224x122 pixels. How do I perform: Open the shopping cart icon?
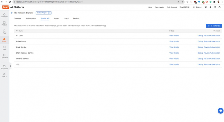(x=206, y=7)
